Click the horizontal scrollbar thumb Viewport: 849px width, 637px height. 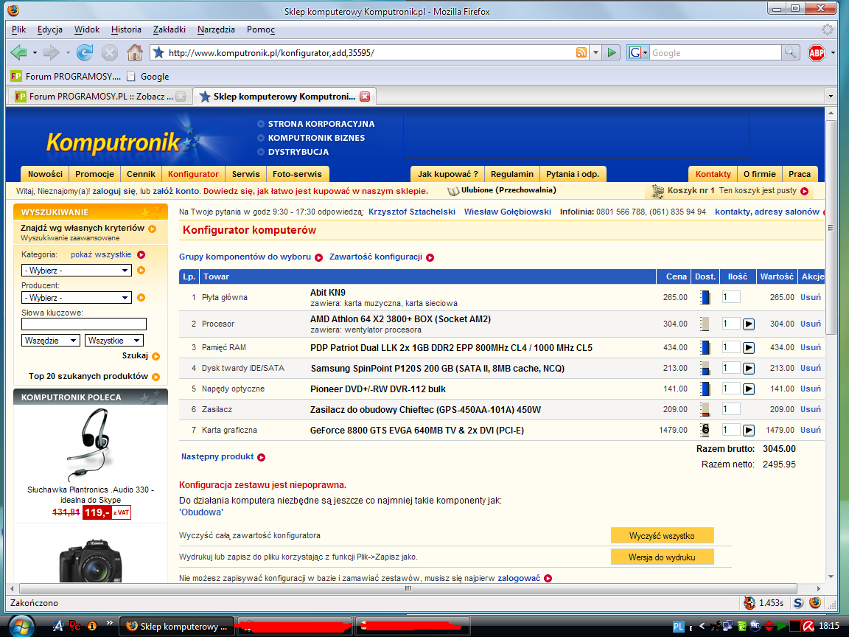point(408,588)
